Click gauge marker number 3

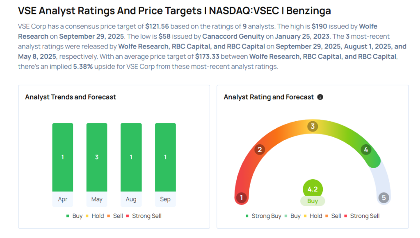[313, 126]
